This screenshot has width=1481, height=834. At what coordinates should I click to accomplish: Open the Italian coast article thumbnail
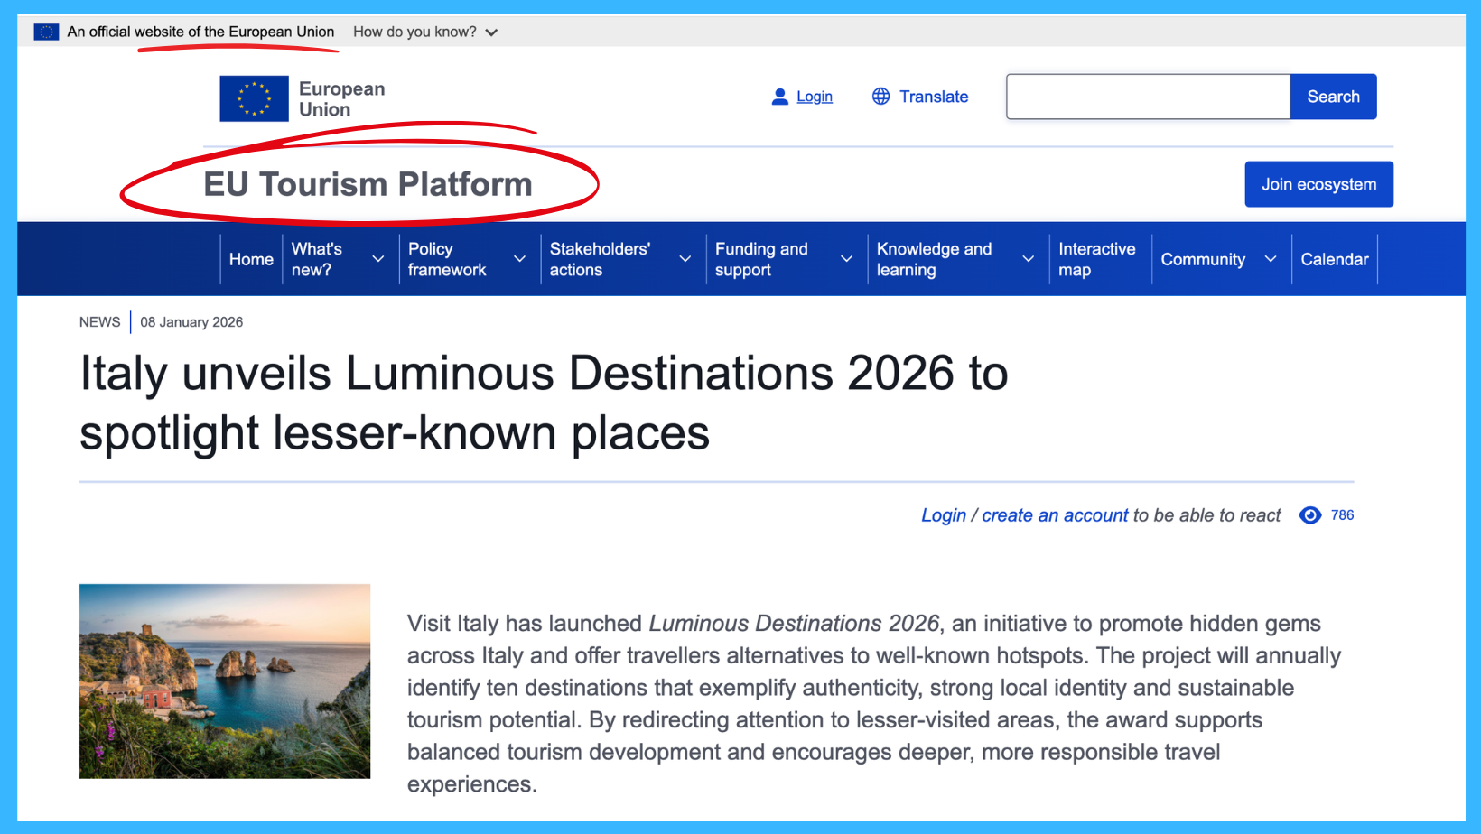(x=225, y=681)
